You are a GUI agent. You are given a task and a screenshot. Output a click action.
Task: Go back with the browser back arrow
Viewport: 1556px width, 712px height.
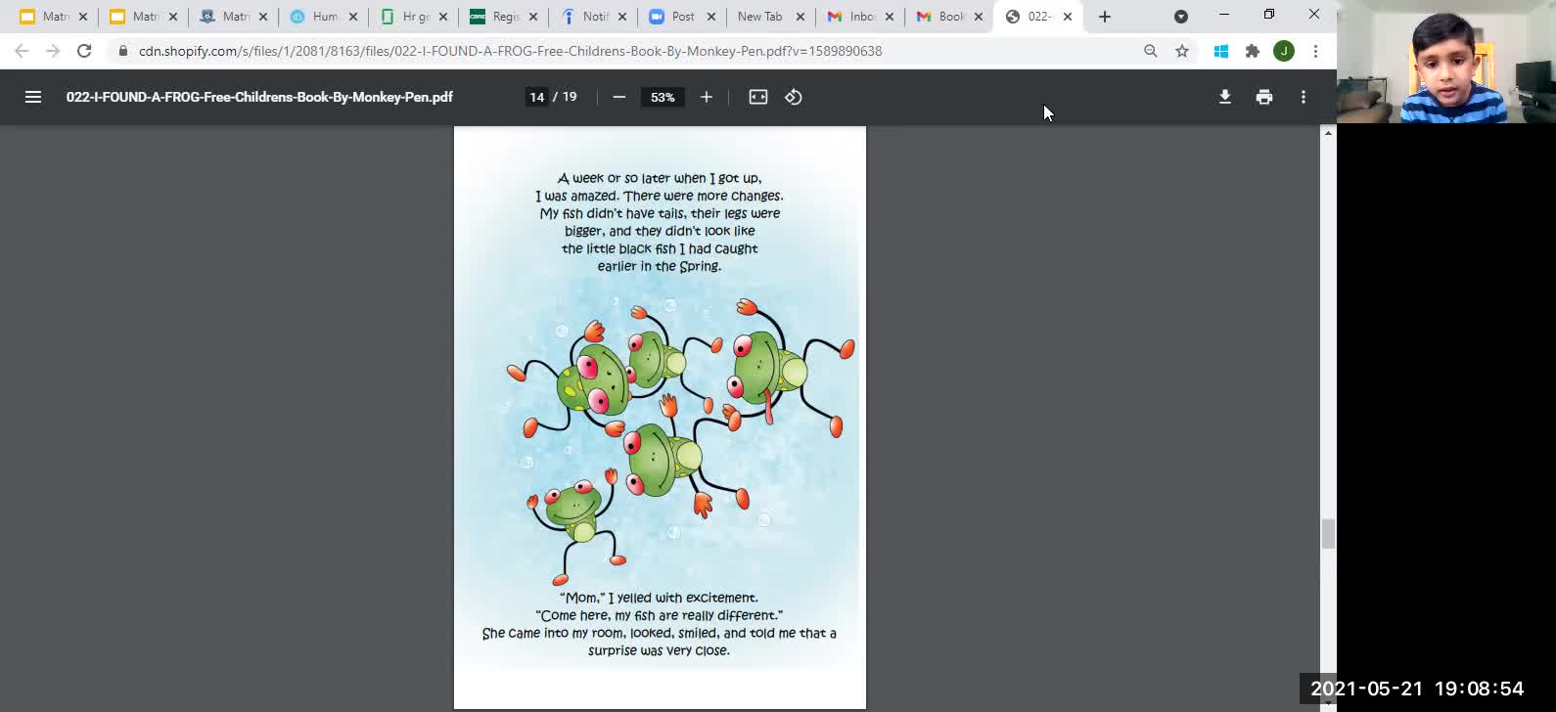point(22,51)
